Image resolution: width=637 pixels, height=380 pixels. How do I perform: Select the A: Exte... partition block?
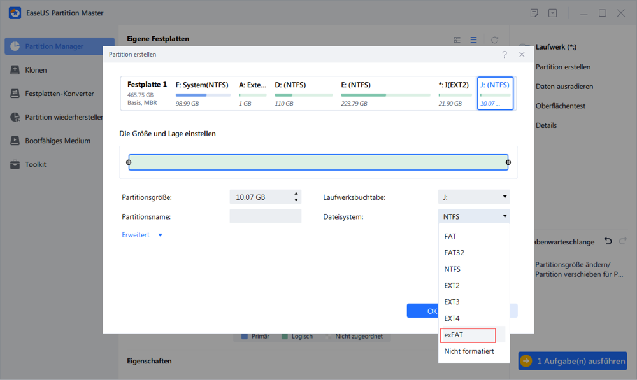253,94
